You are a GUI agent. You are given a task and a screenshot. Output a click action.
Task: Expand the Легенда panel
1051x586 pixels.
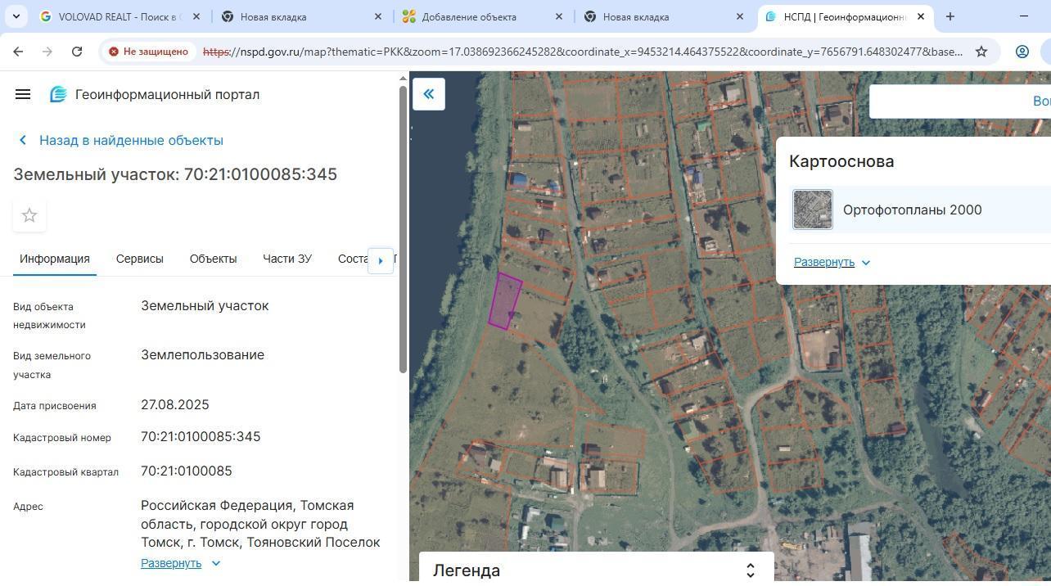[x=750, y=570]
